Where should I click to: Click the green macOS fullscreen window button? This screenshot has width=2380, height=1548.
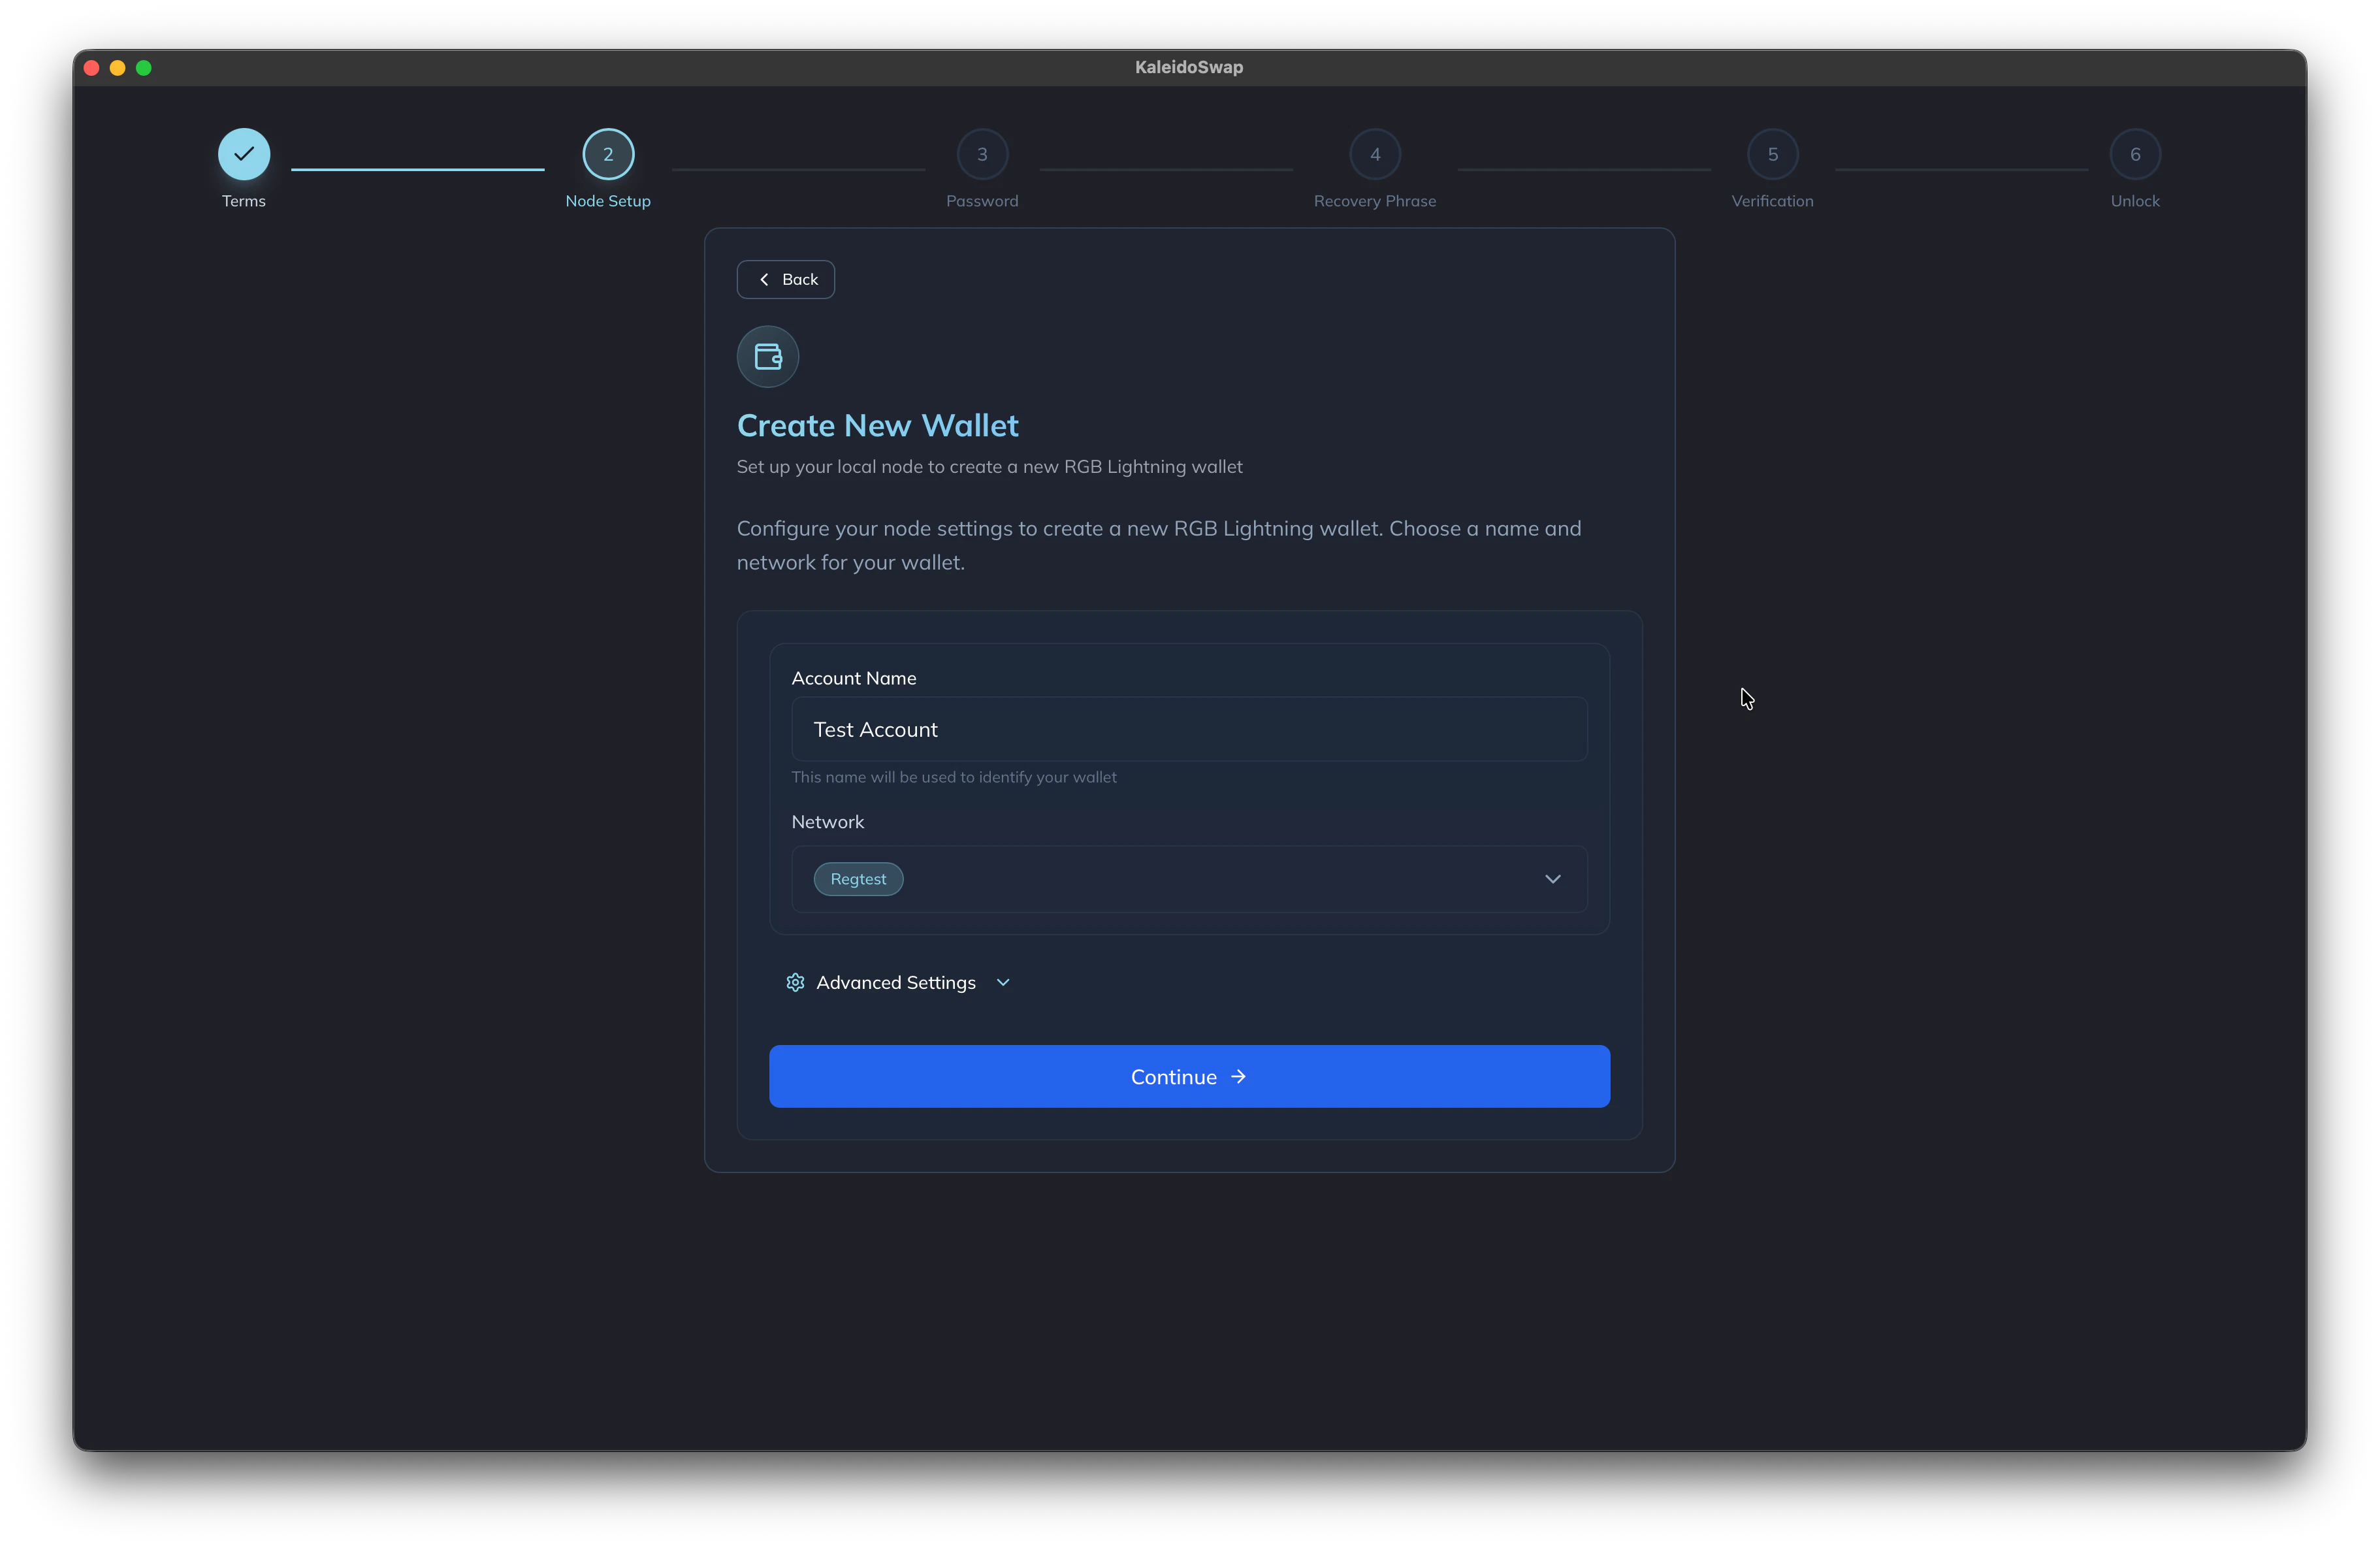click(144, 68)
